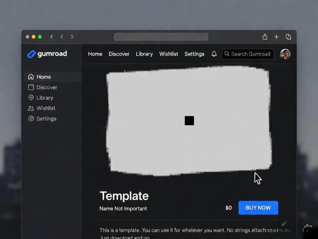Click the share icon in the browser toolbar
This screenshot has height=239, width=318.
click(x=265, y=37)
